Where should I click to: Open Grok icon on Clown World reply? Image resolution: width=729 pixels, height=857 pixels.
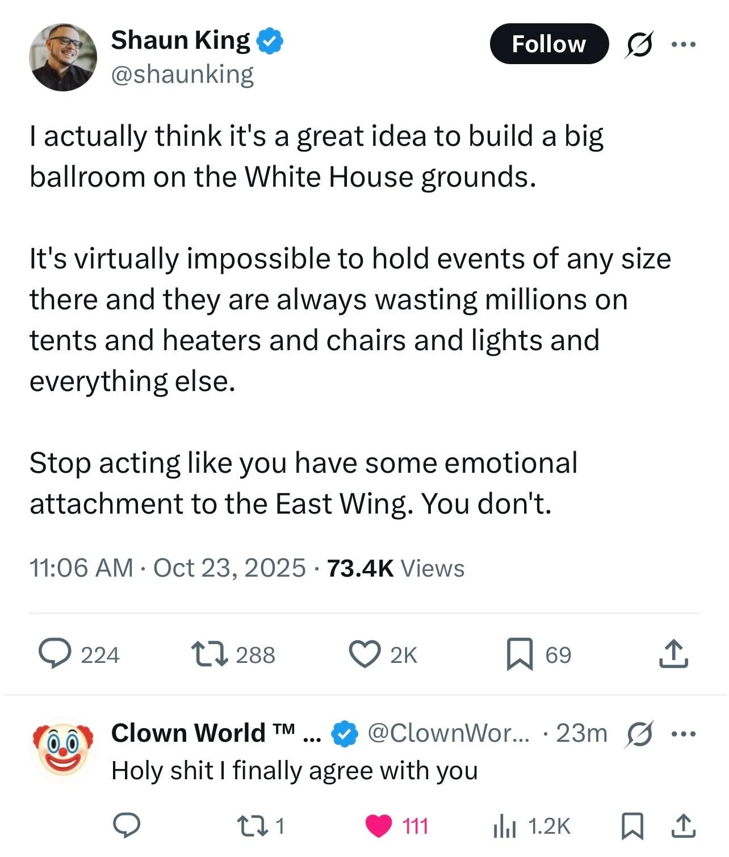click(x=639, y=733)
